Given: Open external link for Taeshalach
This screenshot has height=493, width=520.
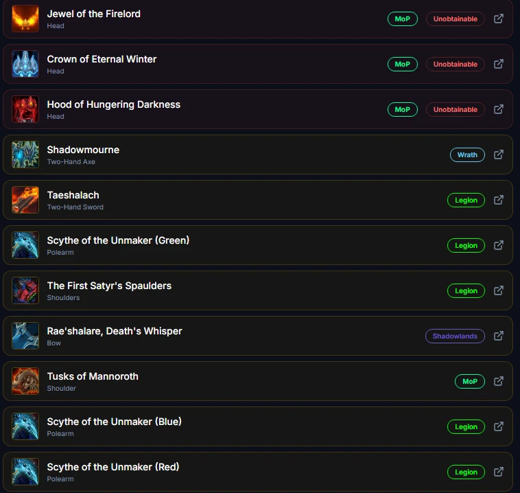Looking at the screenshot, I should tap(499, 200).
